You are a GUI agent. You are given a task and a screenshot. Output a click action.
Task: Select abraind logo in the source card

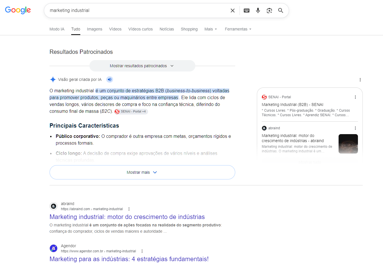click(x=264, y=128)
